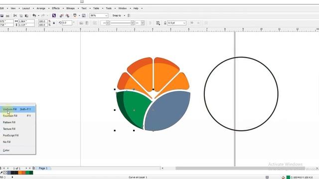The image size is (319, 179).
Task: Click the add page icon before Page 1
Action: 33,168
